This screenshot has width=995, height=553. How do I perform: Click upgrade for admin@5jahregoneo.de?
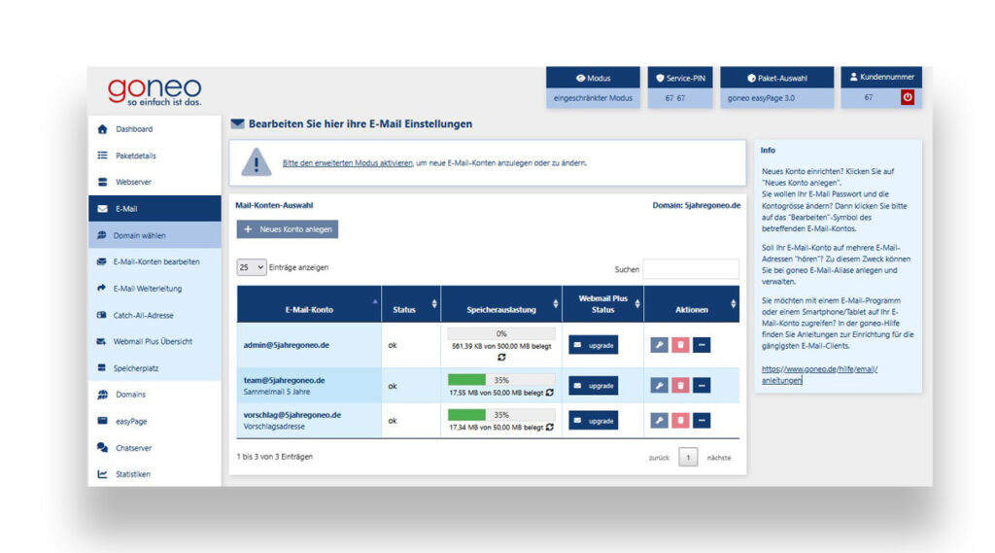tap(594, 345)
